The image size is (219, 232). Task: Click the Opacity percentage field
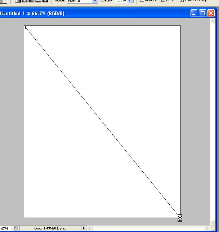(121, 1)
